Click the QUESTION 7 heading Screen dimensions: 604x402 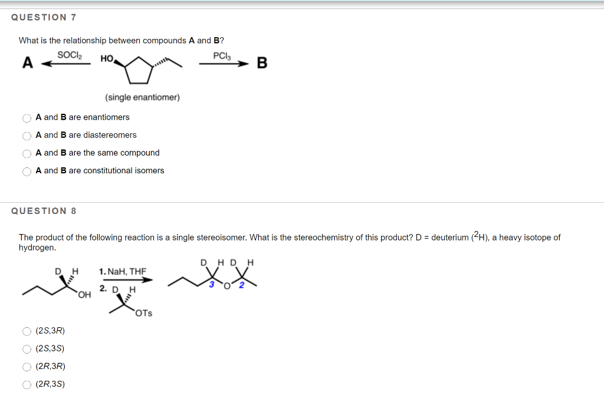pyautogui.click(x=44, y=17)
